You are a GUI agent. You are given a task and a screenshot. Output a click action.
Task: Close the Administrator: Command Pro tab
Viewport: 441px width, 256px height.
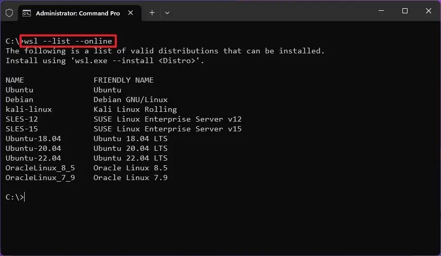131,13
